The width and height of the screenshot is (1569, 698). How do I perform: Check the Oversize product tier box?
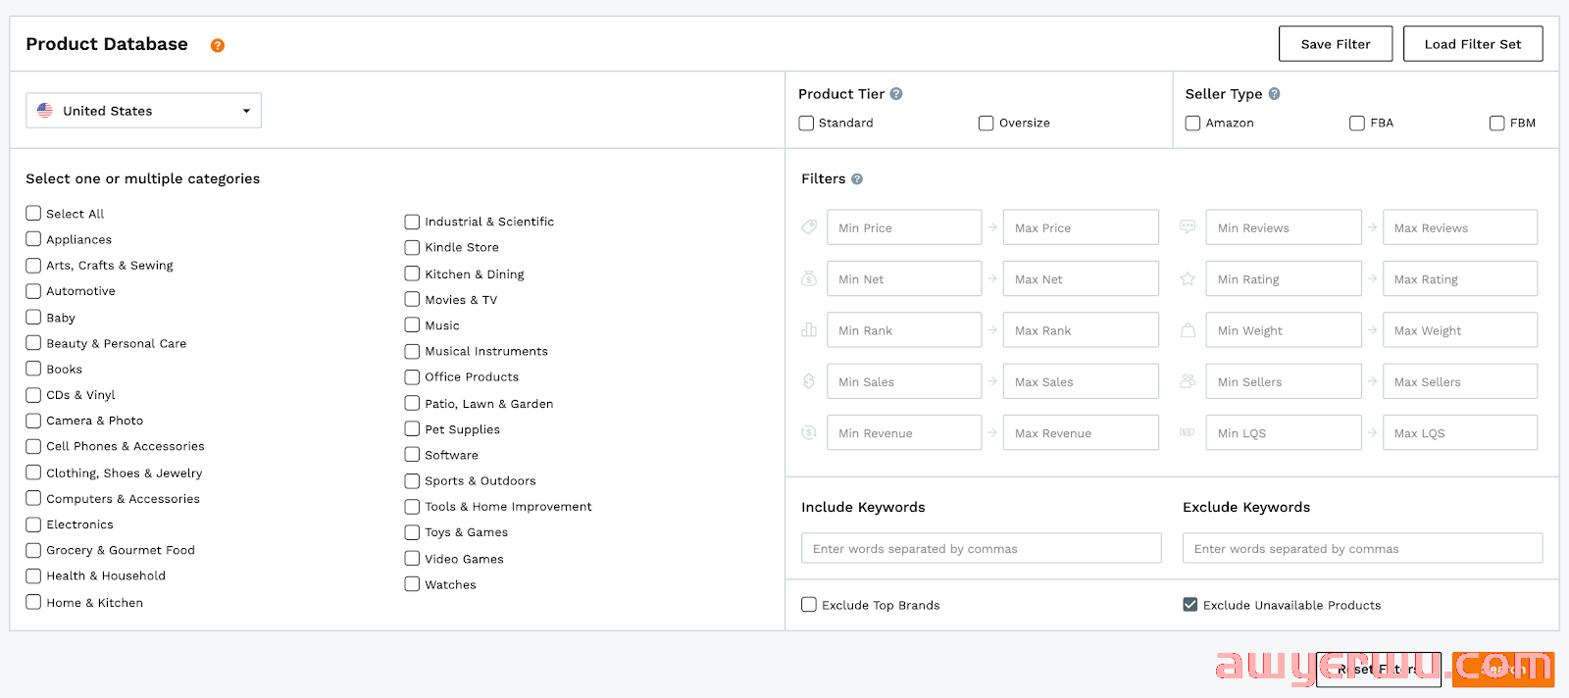987,123
